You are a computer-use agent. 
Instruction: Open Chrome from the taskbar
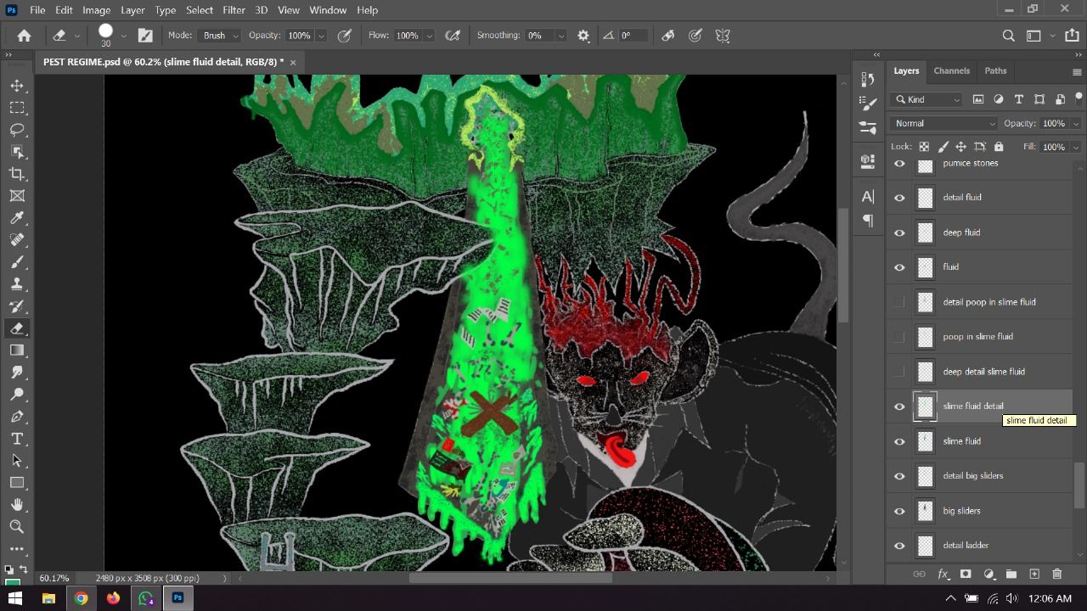tap(81, 598)
